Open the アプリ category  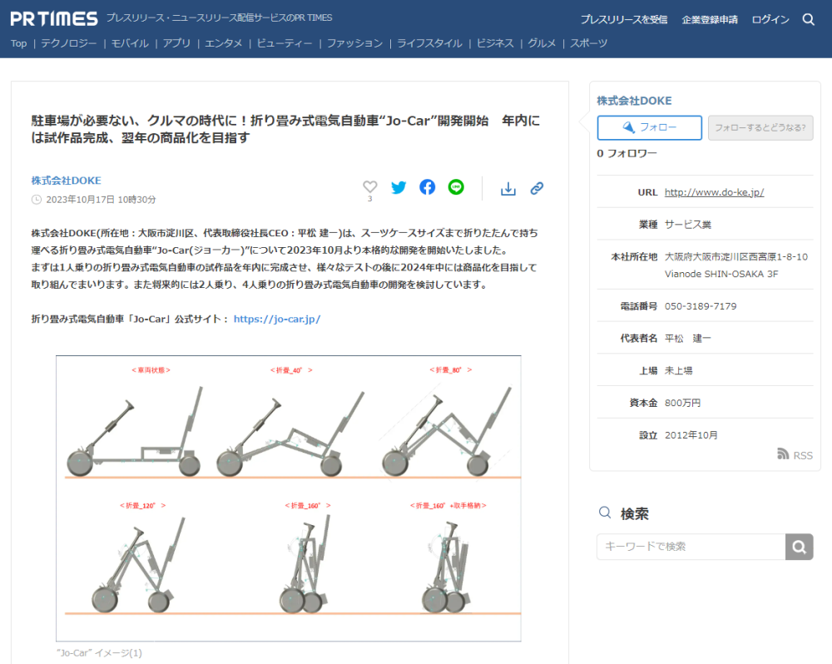pos(176,43)
